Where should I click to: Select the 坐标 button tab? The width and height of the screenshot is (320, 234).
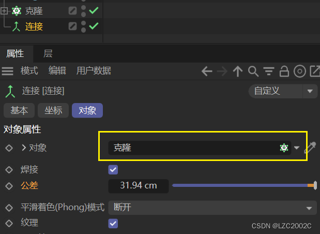[53, 111]
